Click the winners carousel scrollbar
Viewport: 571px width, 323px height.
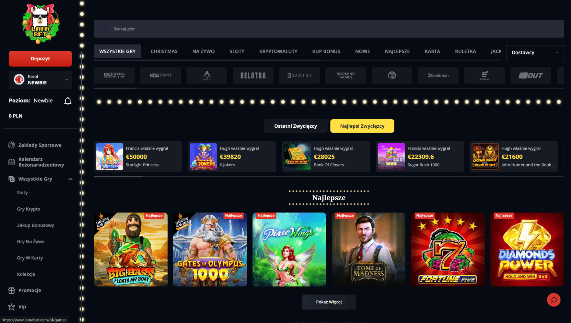[329, 177]
